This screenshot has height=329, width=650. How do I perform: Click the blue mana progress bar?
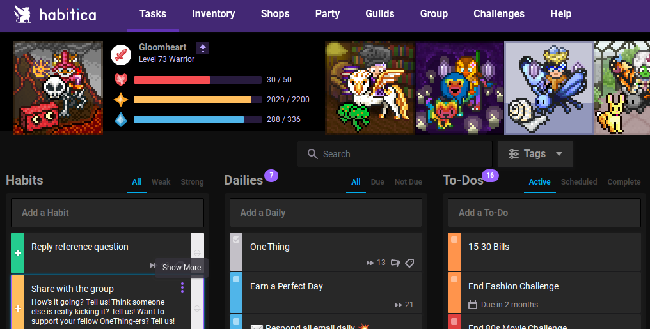[x=197, y=119]
